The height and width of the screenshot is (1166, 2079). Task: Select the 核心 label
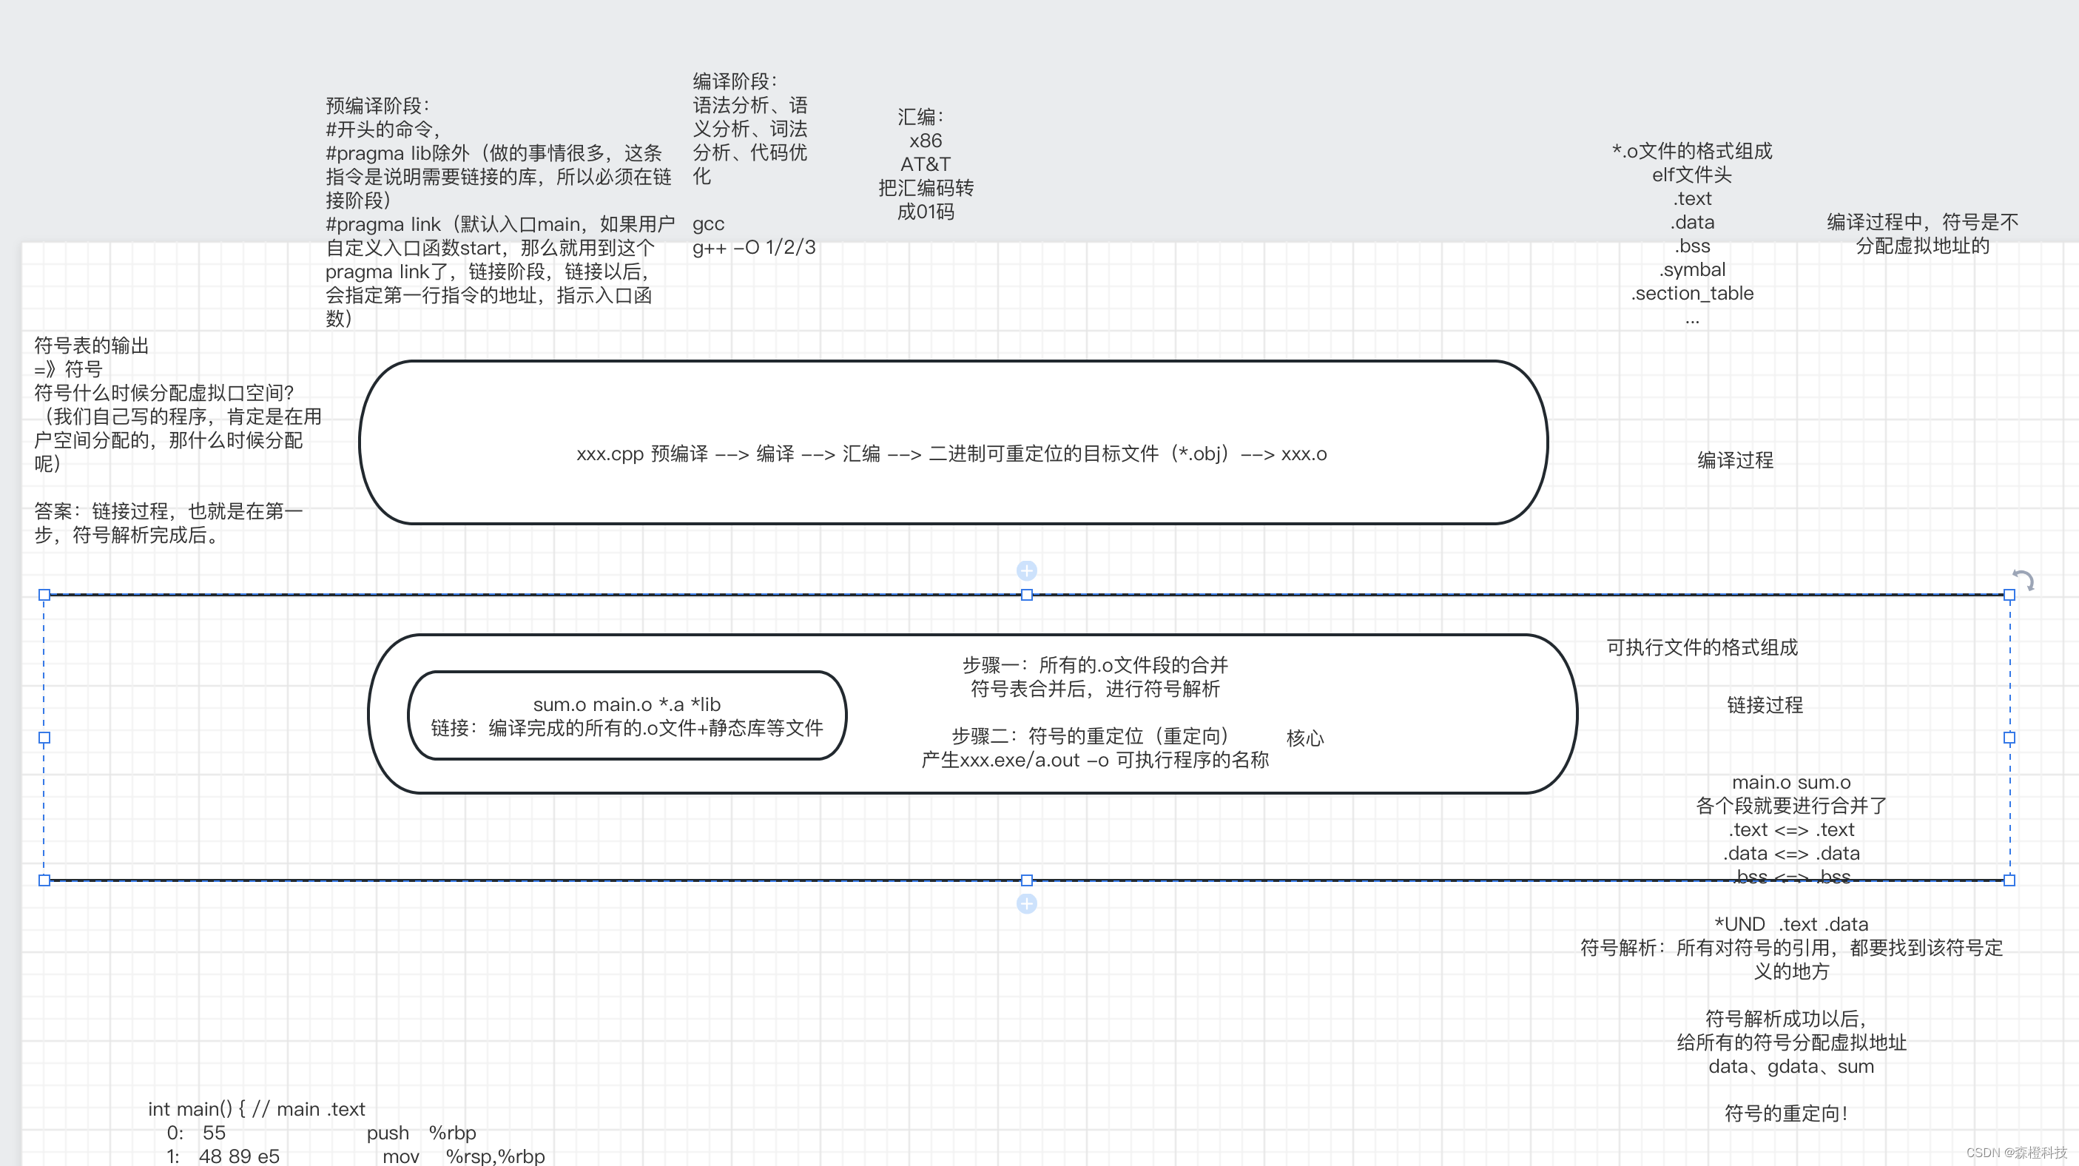click(x=1304, y=738)
